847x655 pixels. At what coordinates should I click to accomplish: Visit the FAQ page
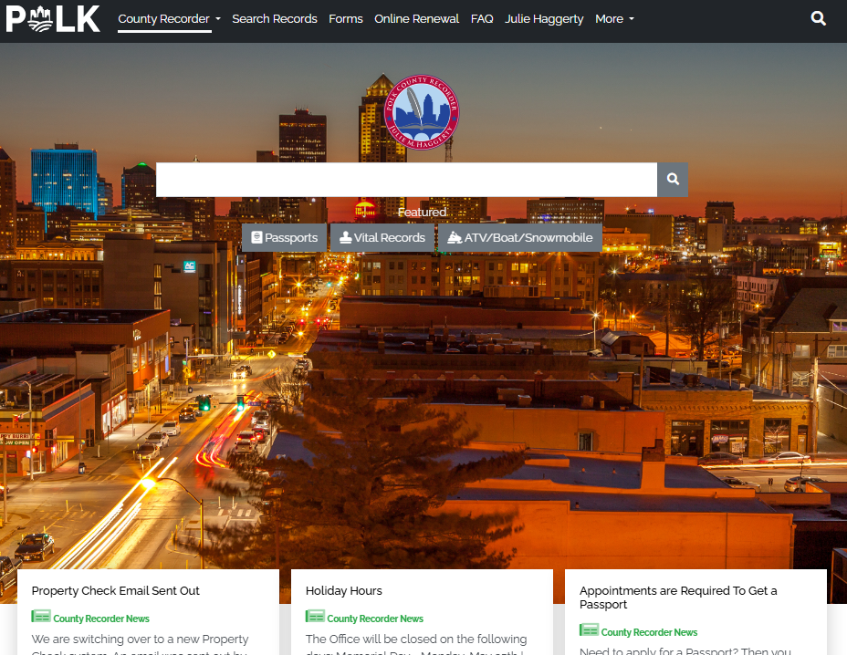click(482, 19)
